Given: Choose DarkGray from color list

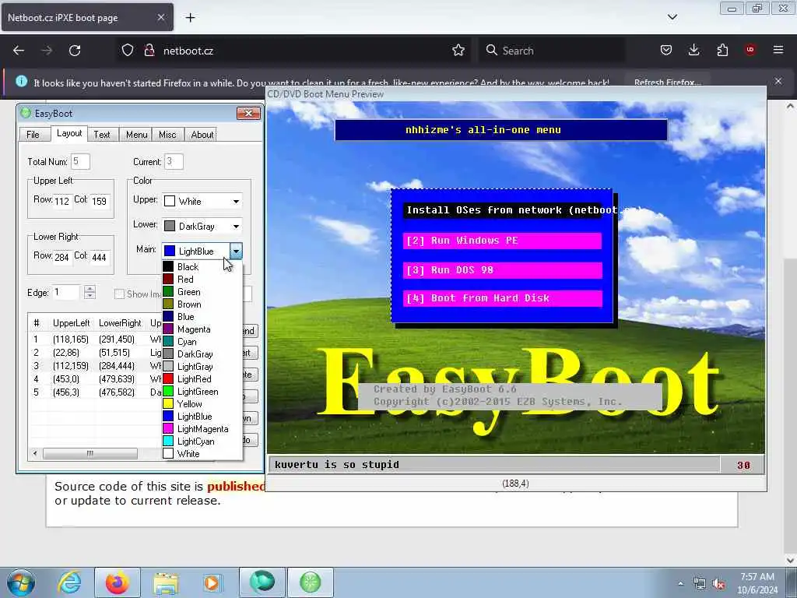Looking at the screenshot, I should (x=202, y=354).
